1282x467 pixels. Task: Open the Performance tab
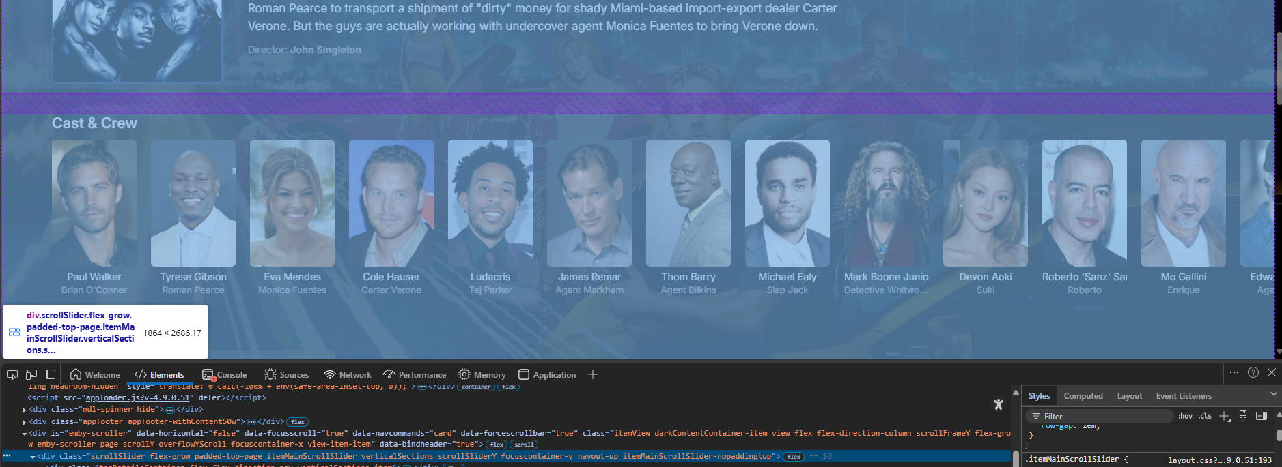[415, 374]
